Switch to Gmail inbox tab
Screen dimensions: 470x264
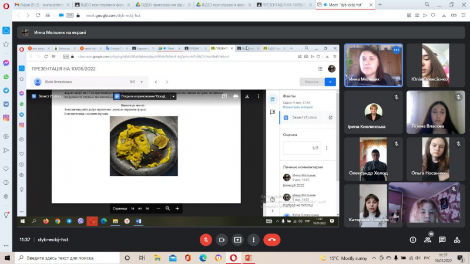(42, 5)
